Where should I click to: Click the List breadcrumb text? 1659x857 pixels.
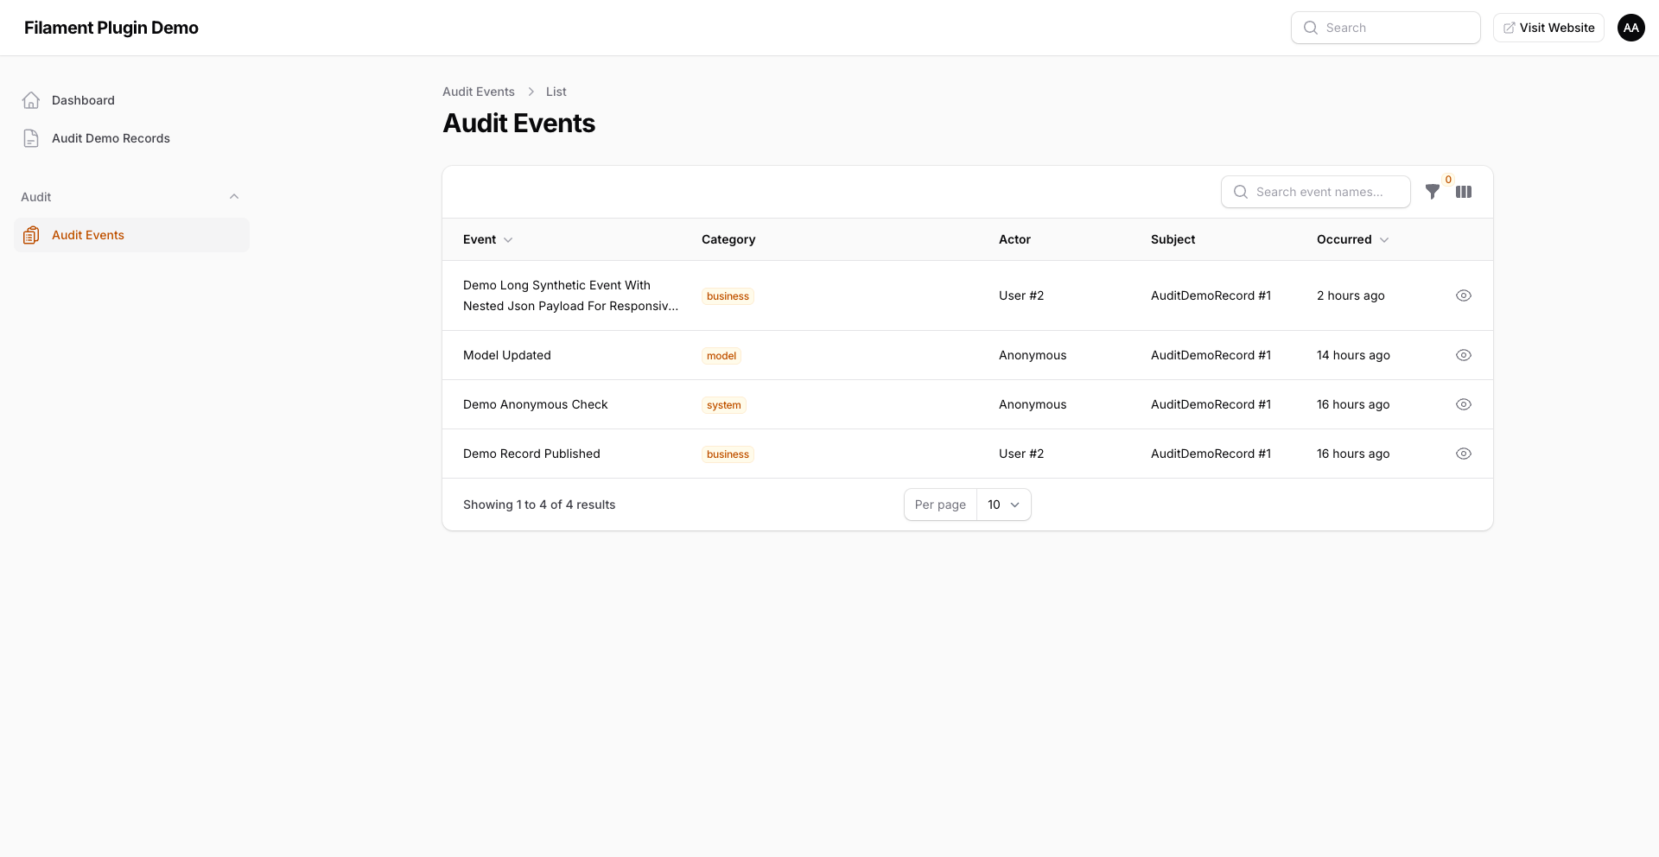556,92
